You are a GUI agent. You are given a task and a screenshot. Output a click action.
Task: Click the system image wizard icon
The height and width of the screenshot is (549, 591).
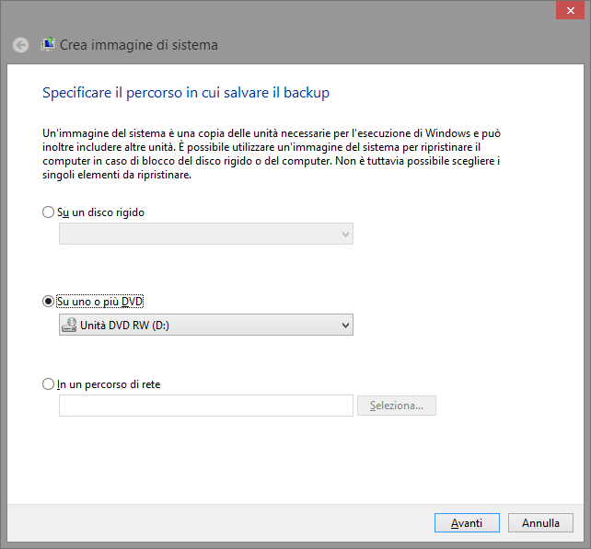point(48,44)
